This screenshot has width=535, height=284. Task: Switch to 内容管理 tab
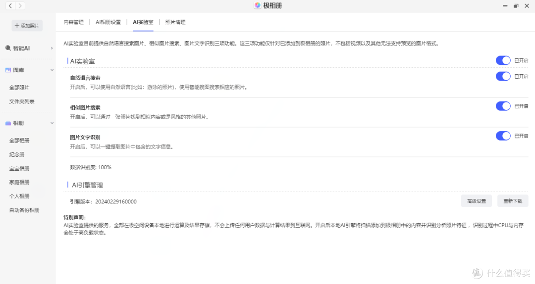click(x=73, y=22)
